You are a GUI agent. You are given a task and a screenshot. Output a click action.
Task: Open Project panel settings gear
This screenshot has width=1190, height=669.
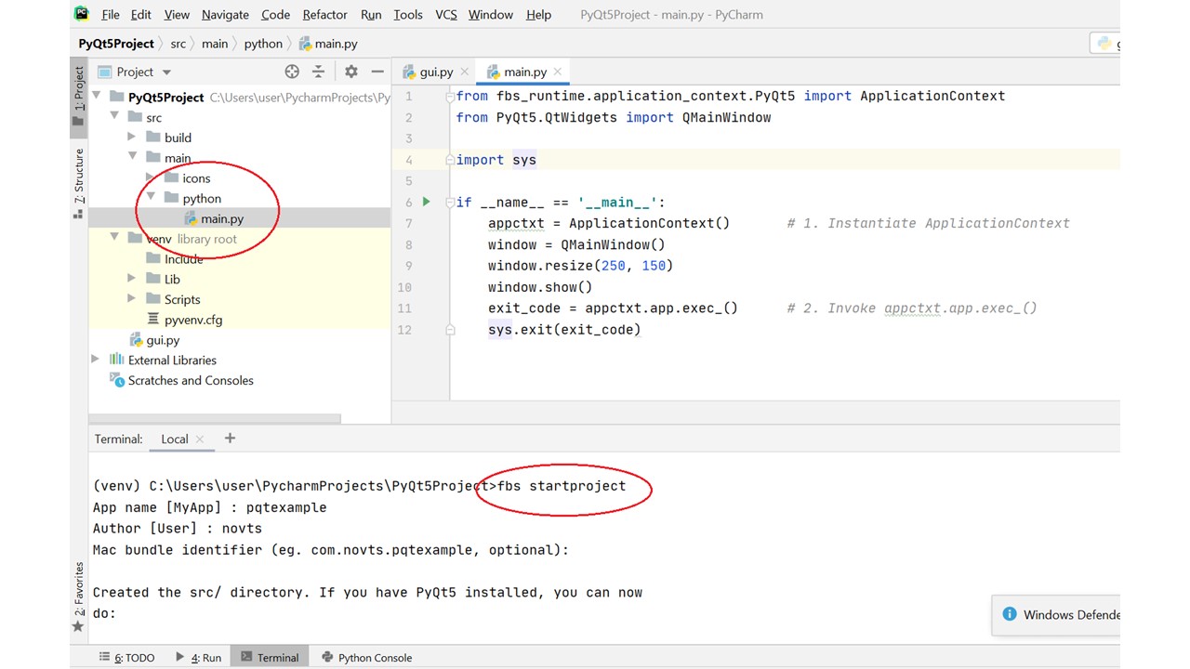350,72
